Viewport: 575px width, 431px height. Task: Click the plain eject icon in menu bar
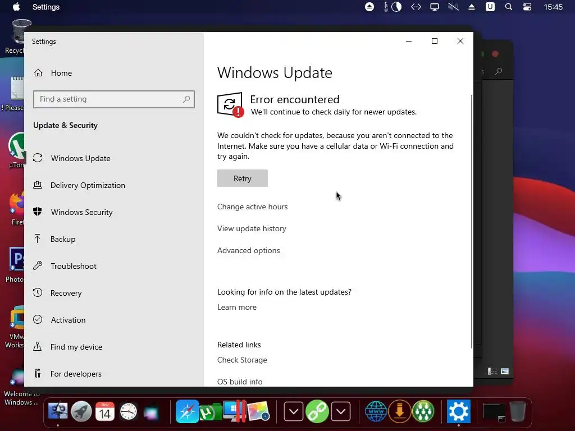coord(472,7)
